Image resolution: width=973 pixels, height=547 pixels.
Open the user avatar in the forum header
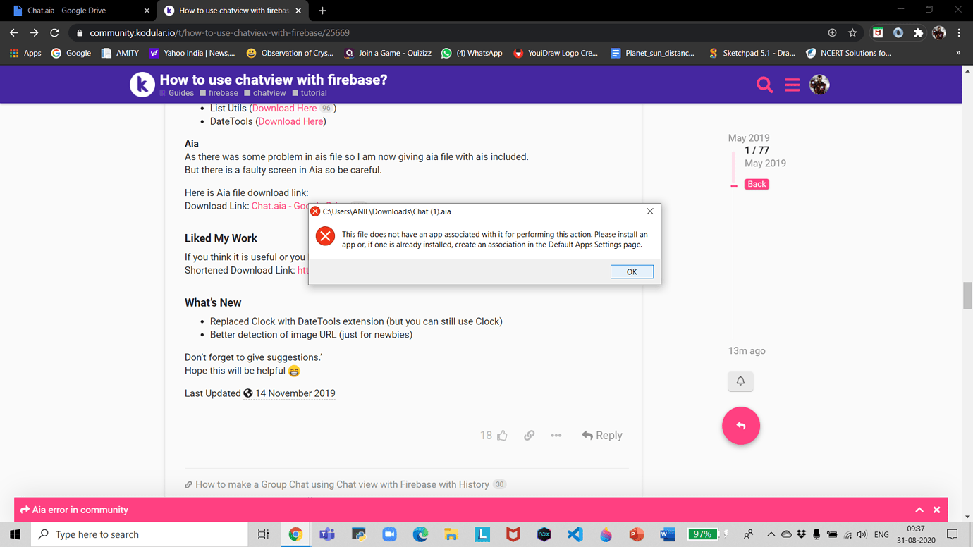(x=819, y=85)
